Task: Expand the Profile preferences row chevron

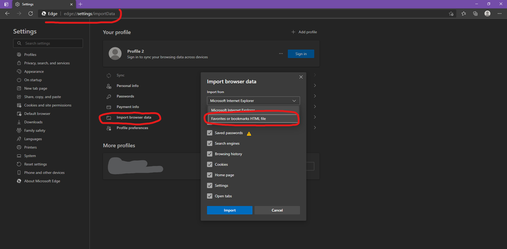Action: [x=315, y=128]
